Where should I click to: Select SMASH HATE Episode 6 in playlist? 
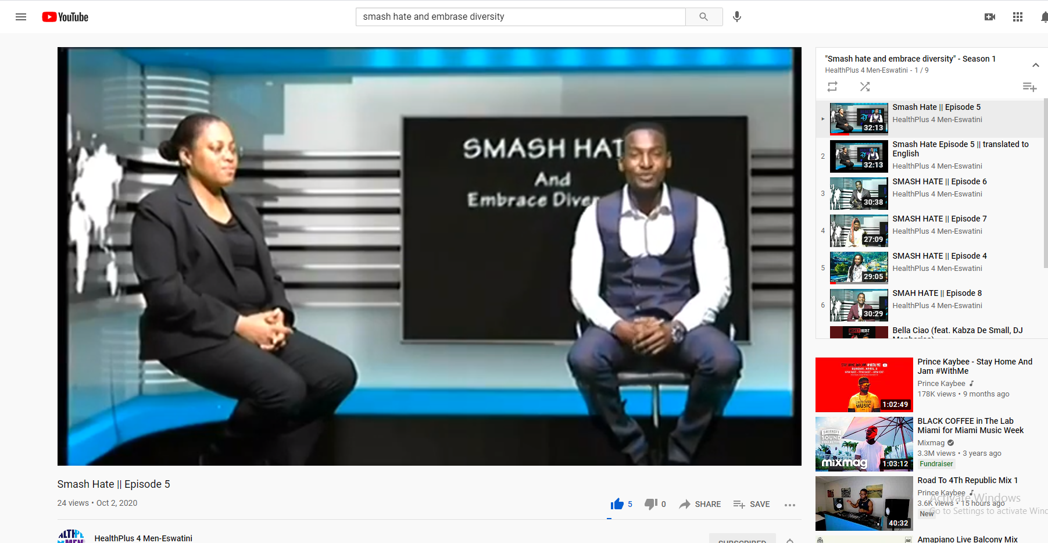939,182
